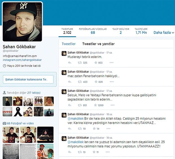Click the camera icon beside 68 Fotoğraf
The image size is (175, 159).
[4, 123]
